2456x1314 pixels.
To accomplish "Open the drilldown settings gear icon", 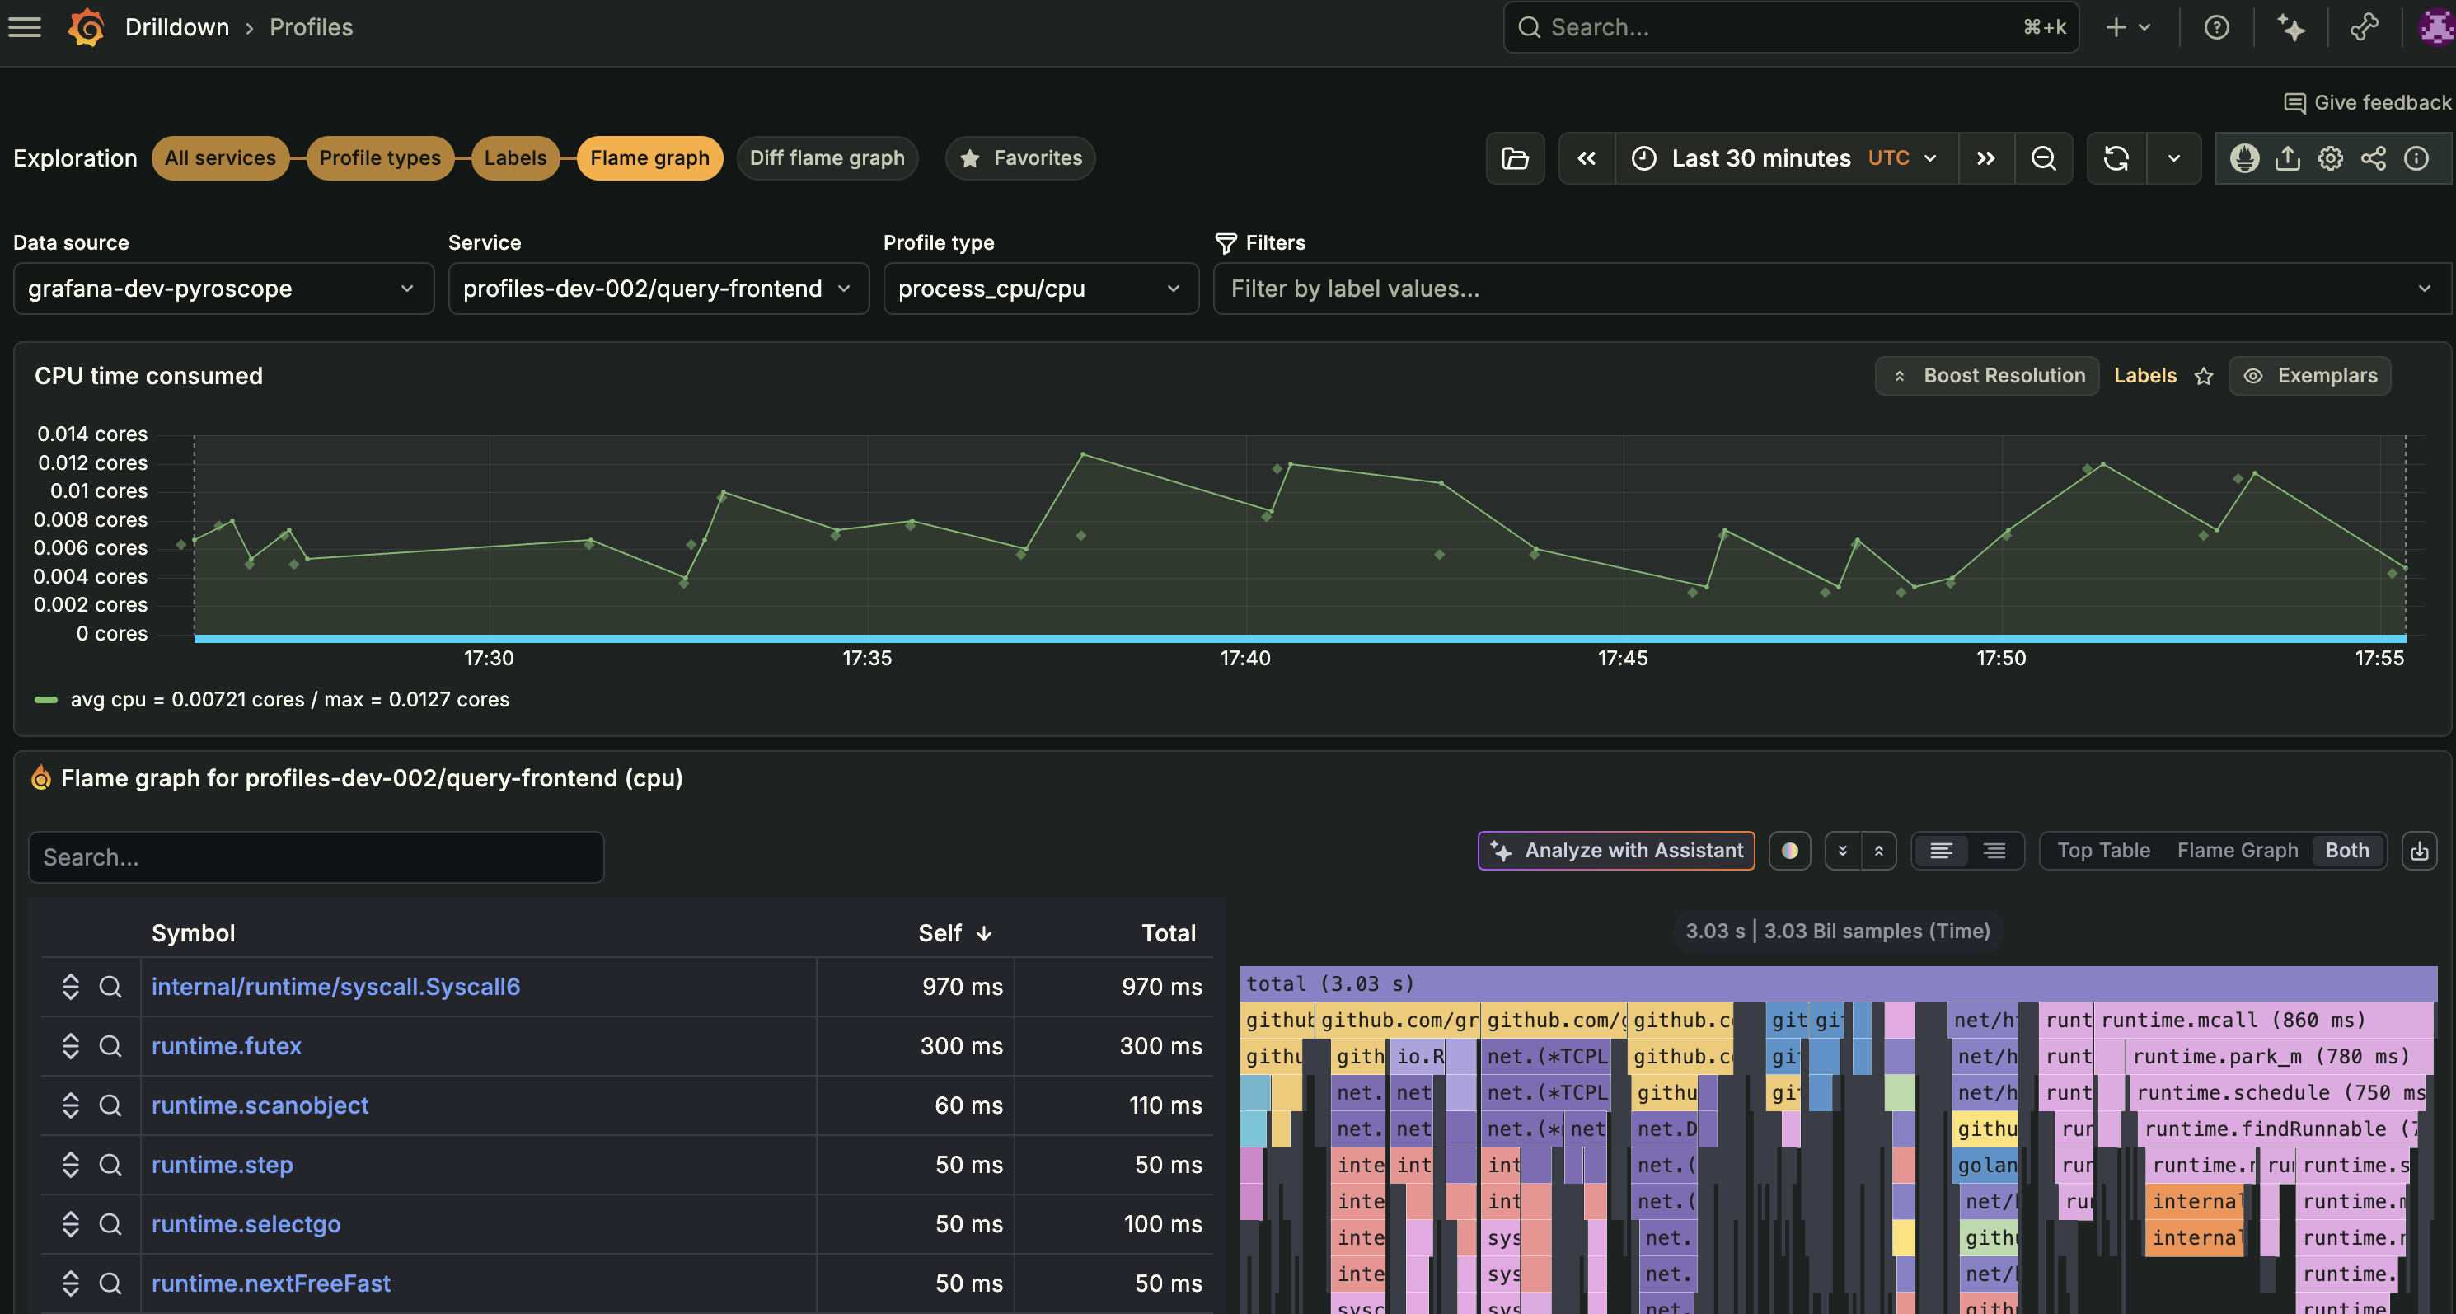I will 2330,158.
